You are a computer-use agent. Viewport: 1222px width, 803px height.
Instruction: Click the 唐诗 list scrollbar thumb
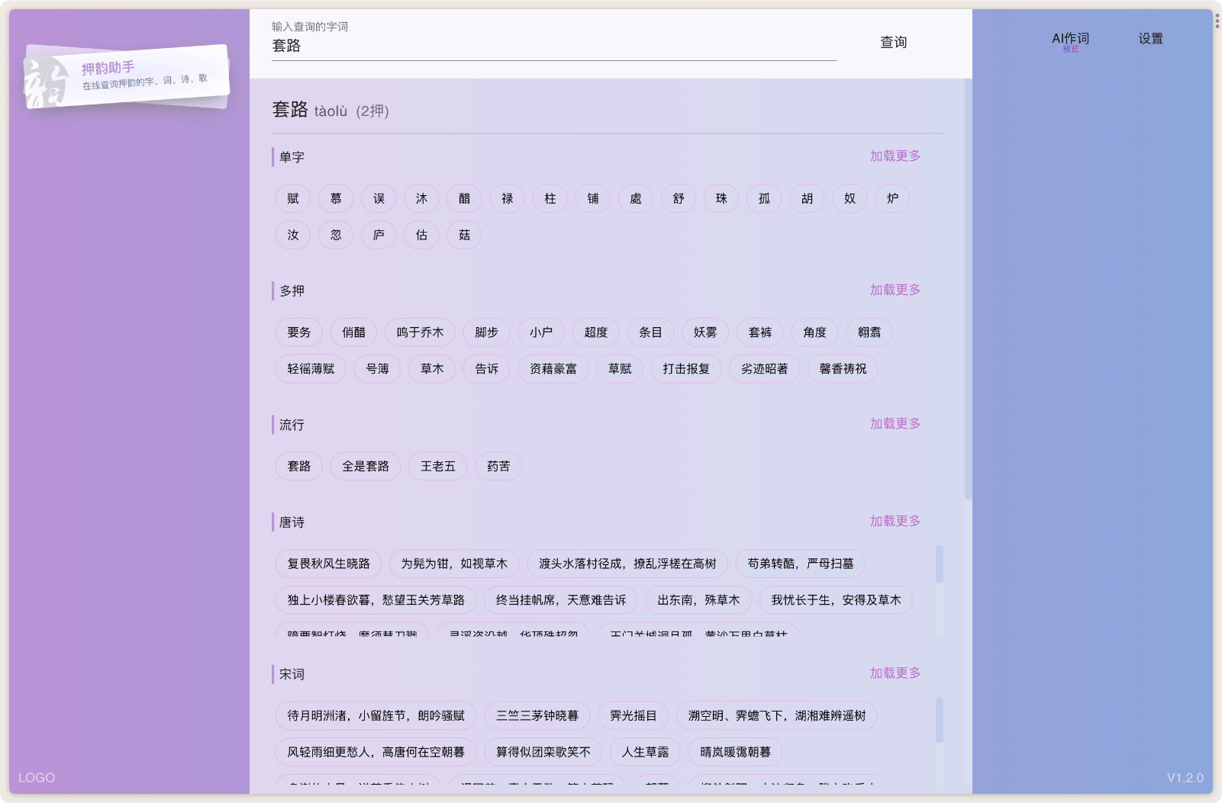coord(939,564)
